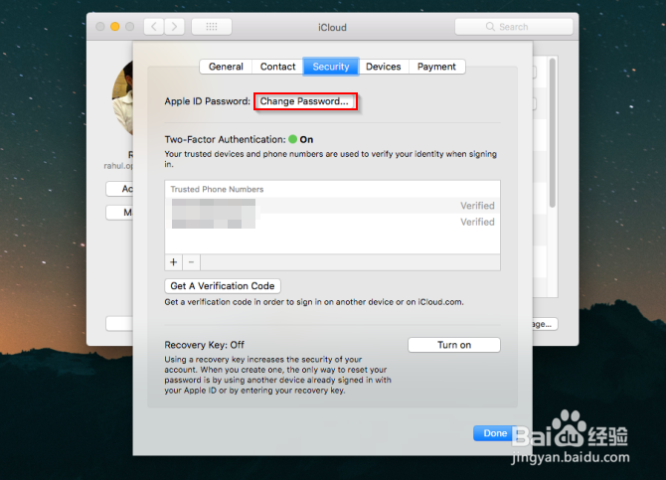Switch to the Contact tab

pos(277,67)
